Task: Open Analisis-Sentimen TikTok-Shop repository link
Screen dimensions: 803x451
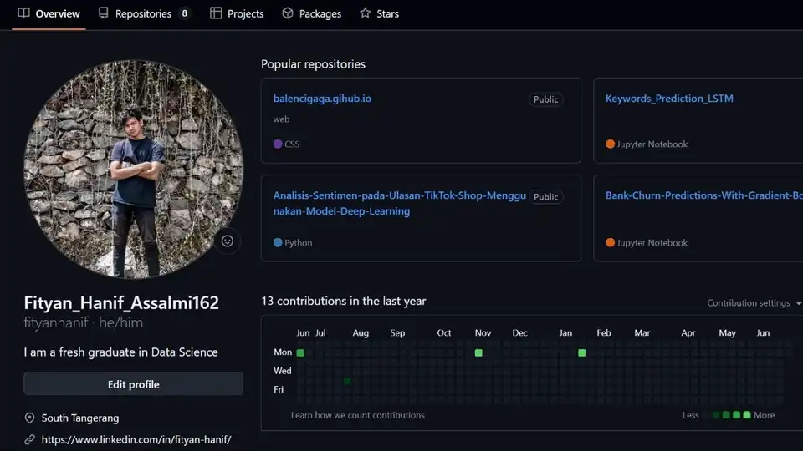Action: pyautogui.click(x=400, y=203)
